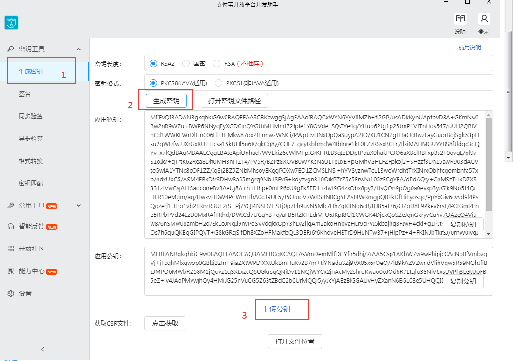Click the 智能反馈 headset icon
The image size is (515, 361).
(11, 227)
